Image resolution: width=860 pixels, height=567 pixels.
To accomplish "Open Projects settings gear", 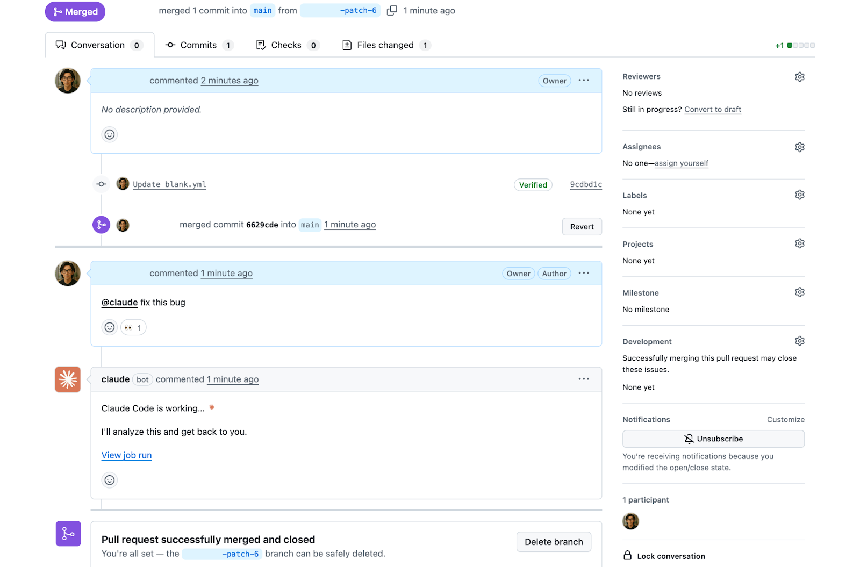I will tap(799, 244).
